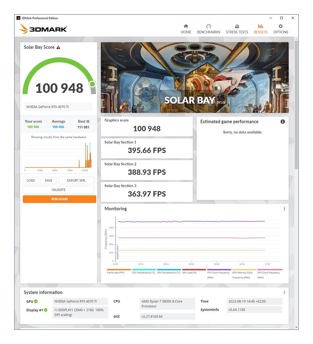Click the scrollbar down arrow
The height and width of the screenshot is (344, 313).
tap(296, 327)
